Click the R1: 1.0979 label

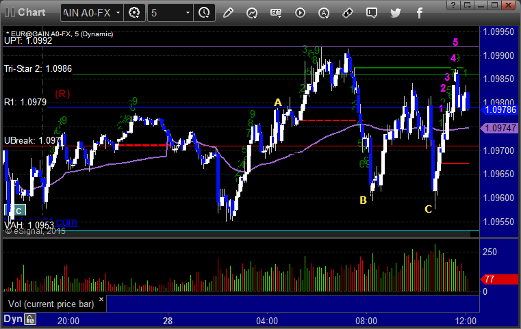pyautogui.click(x=25, y=102)
